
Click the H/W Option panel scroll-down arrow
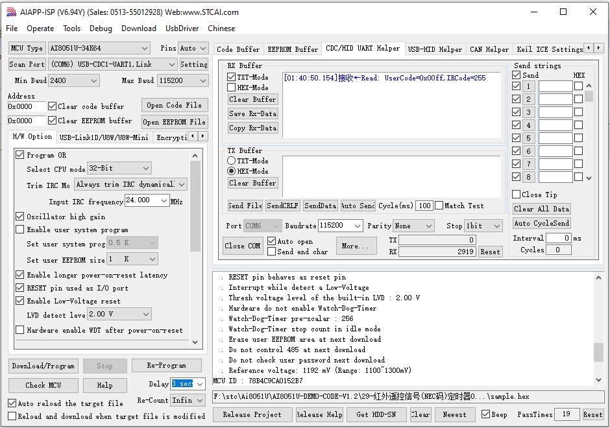point(195,342)
